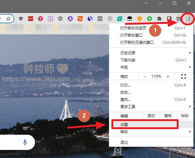Expand the 书签 submenu

pyautogui.click(x=151, y=67)
